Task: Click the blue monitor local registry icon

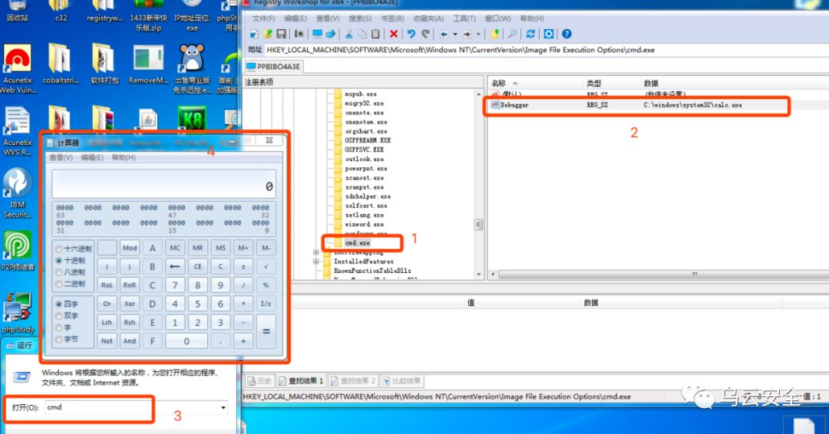Action: tap(317, 34)
